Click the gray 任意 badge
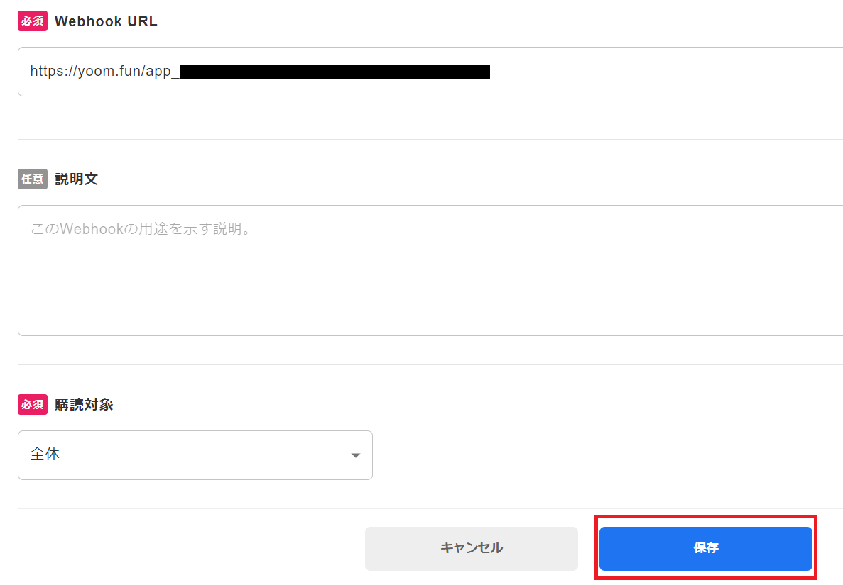Image resolution: width=843 pixels, height=585 pixels. [x=33, y=179]
